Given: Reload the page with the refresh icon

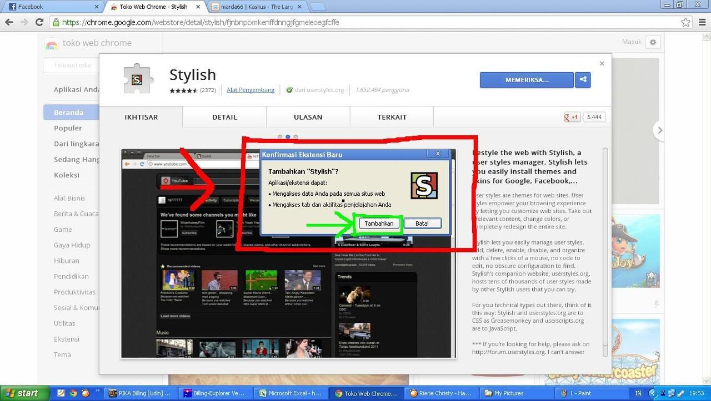Looking at the screenshot, I should coord(39,23).
